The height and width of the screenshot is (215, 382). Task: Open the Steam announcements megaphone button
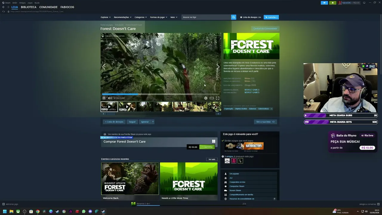pyautogui.click(x=324, y=3)
